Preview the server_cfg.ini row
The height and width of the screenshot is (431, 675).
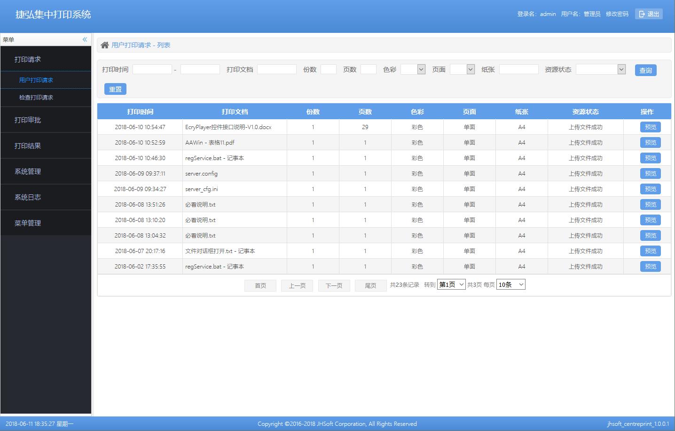tap(651, 189)
